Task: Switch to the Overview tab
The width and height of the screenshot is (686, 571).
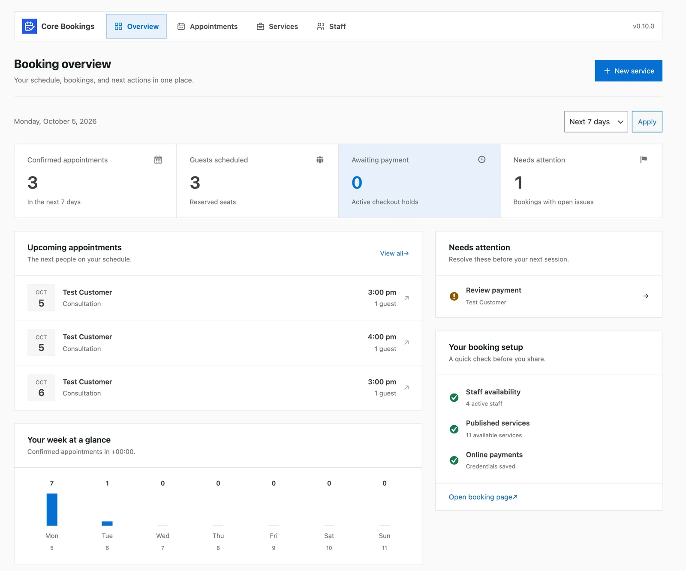Action: 136,26
